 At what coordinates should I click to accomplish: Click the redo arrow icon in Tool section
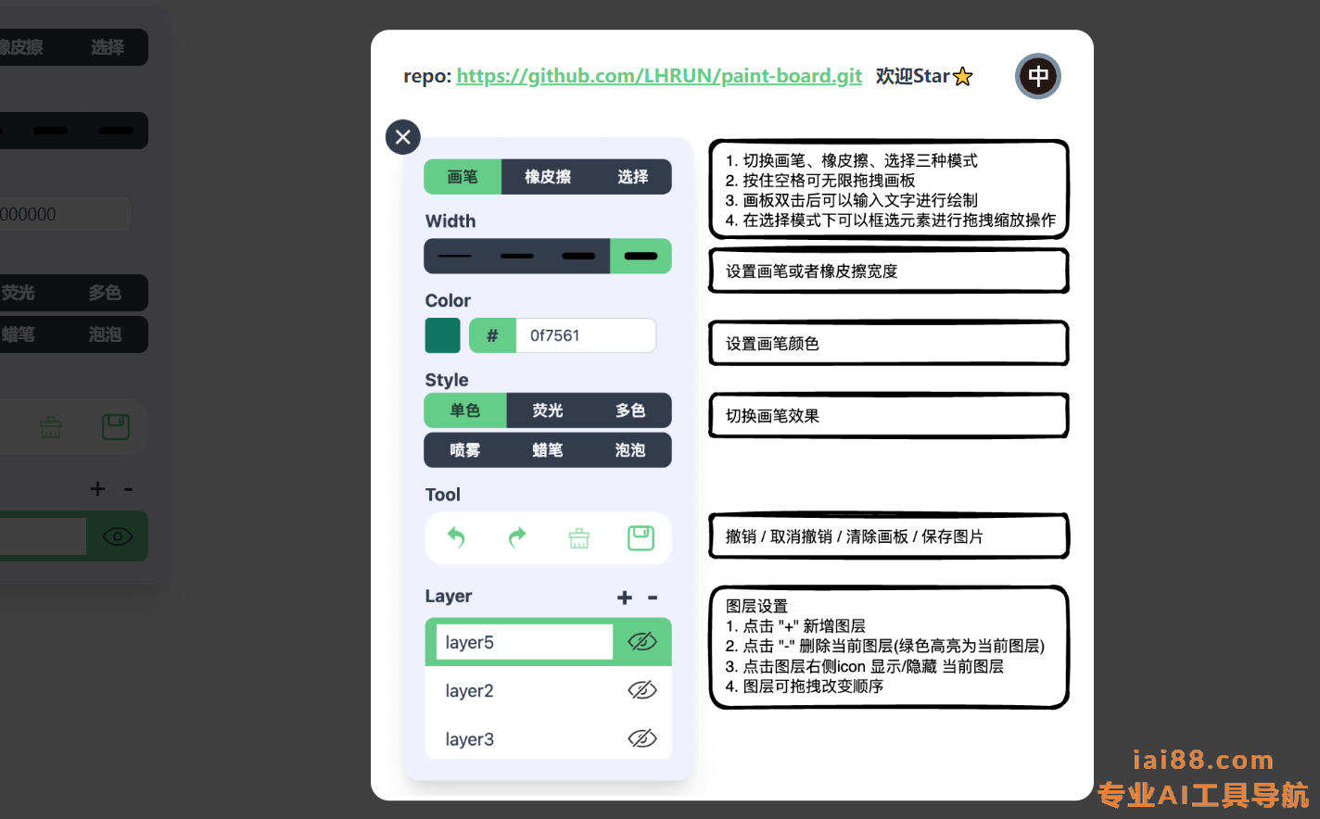pyautogui.click(x=517, y=537)
